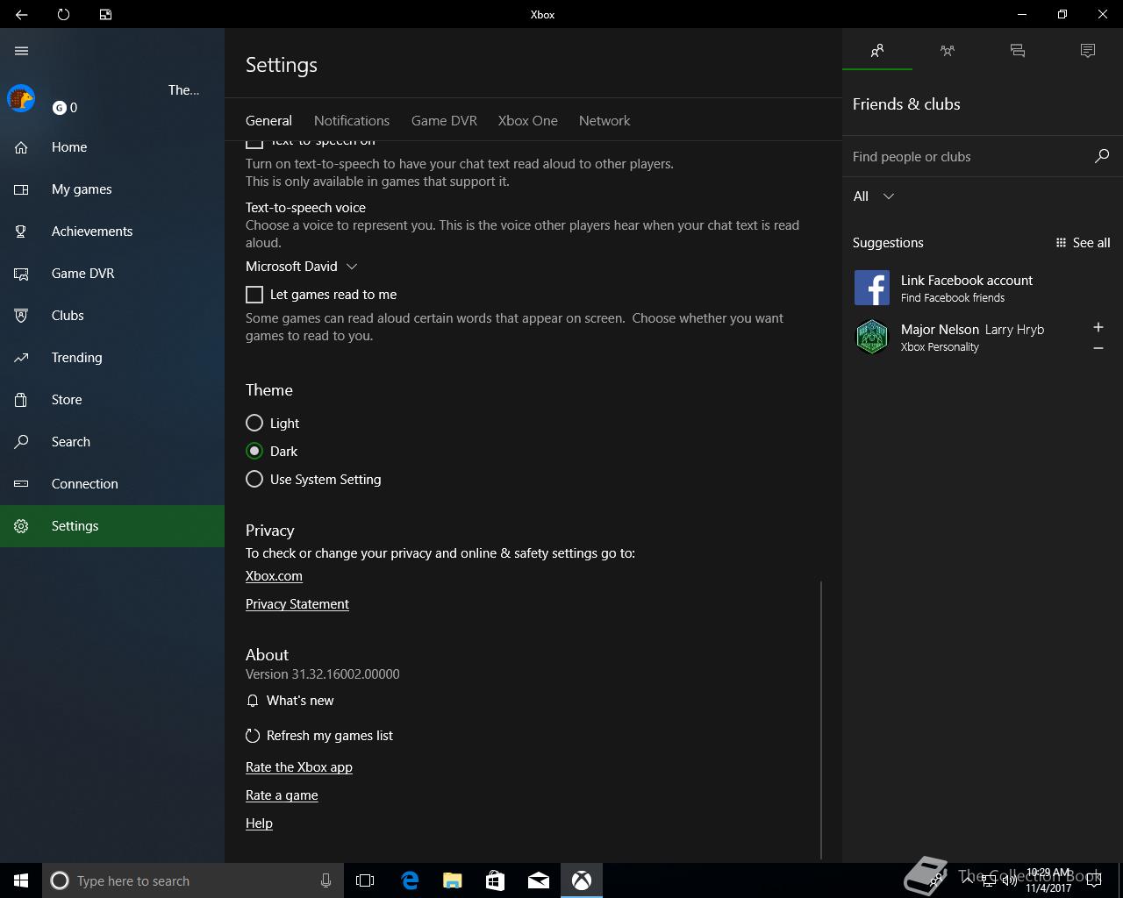This screenshot has height=898, width=1123.
Task: Click the Search magnifier icon in sidebar
Action: click(x=21, y=442)
